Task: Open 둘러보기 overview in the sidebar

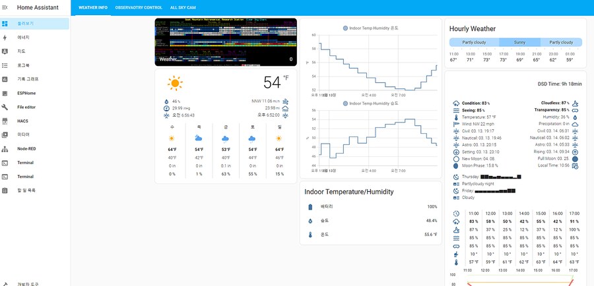Action: coord(35,24)
